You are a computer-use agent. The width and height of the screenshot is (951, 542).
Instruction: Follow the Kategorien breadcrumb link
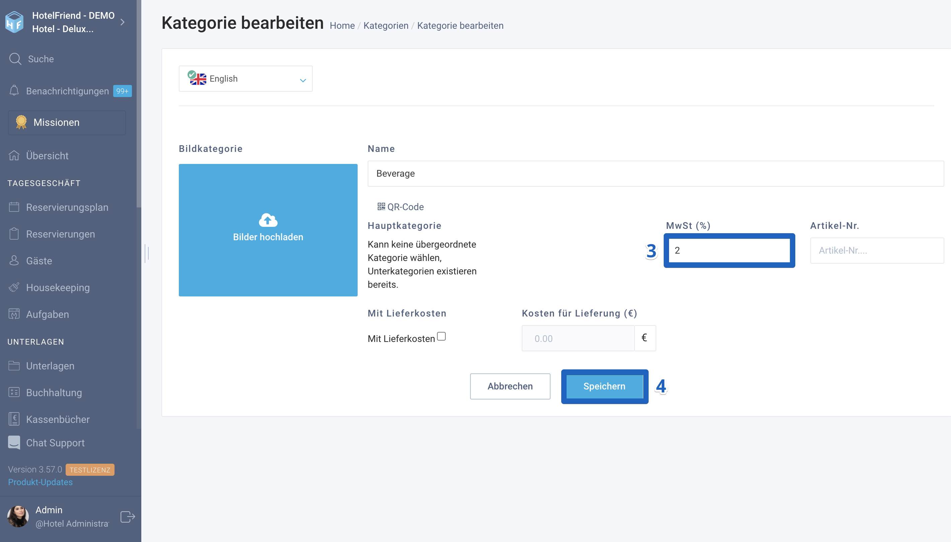[386, 26]
